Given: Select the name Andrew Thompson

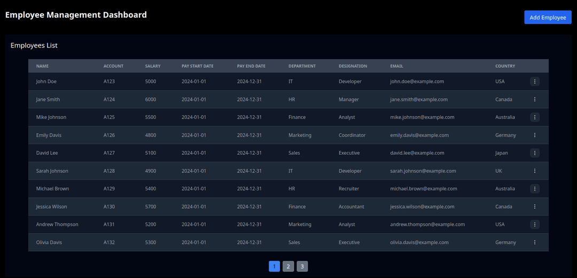Looking at the screenshot, I should (57, 224).
